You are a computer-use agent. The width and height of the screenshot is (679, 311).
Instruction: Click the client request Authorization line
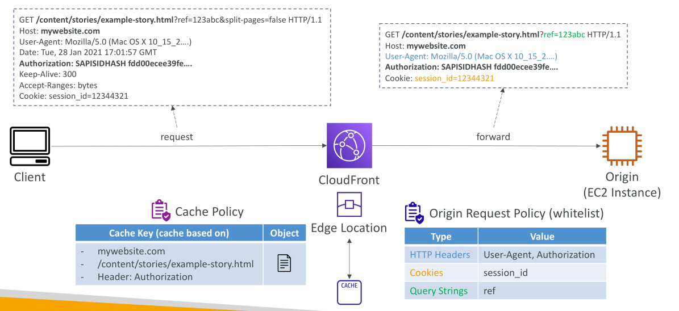(106, 64)
